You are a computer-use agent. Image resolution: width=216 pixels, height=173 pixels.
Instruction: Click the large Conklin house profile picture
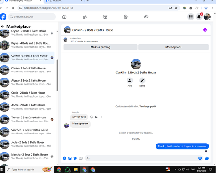coord(136,64)
